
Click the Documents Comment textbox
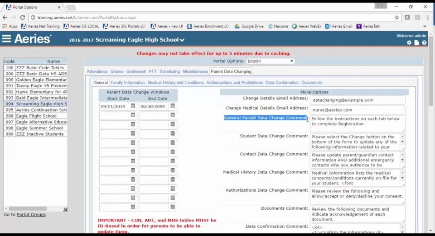pos(358,214)
